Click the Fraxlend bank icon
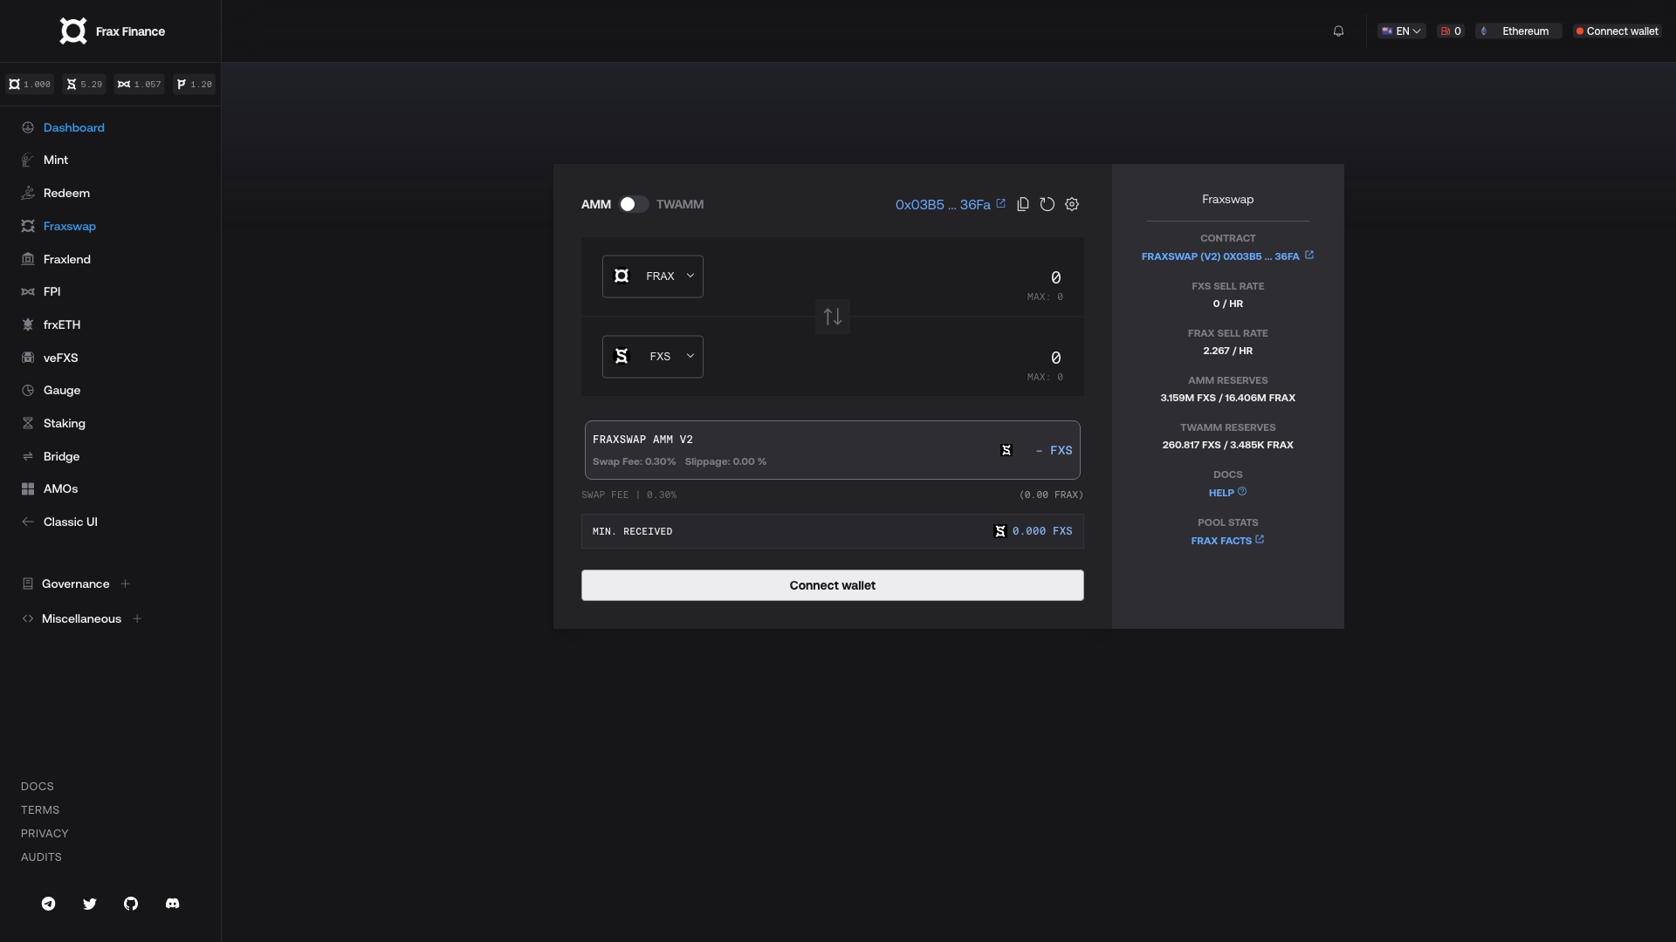 pyautogui.click(x=28, y=259)
